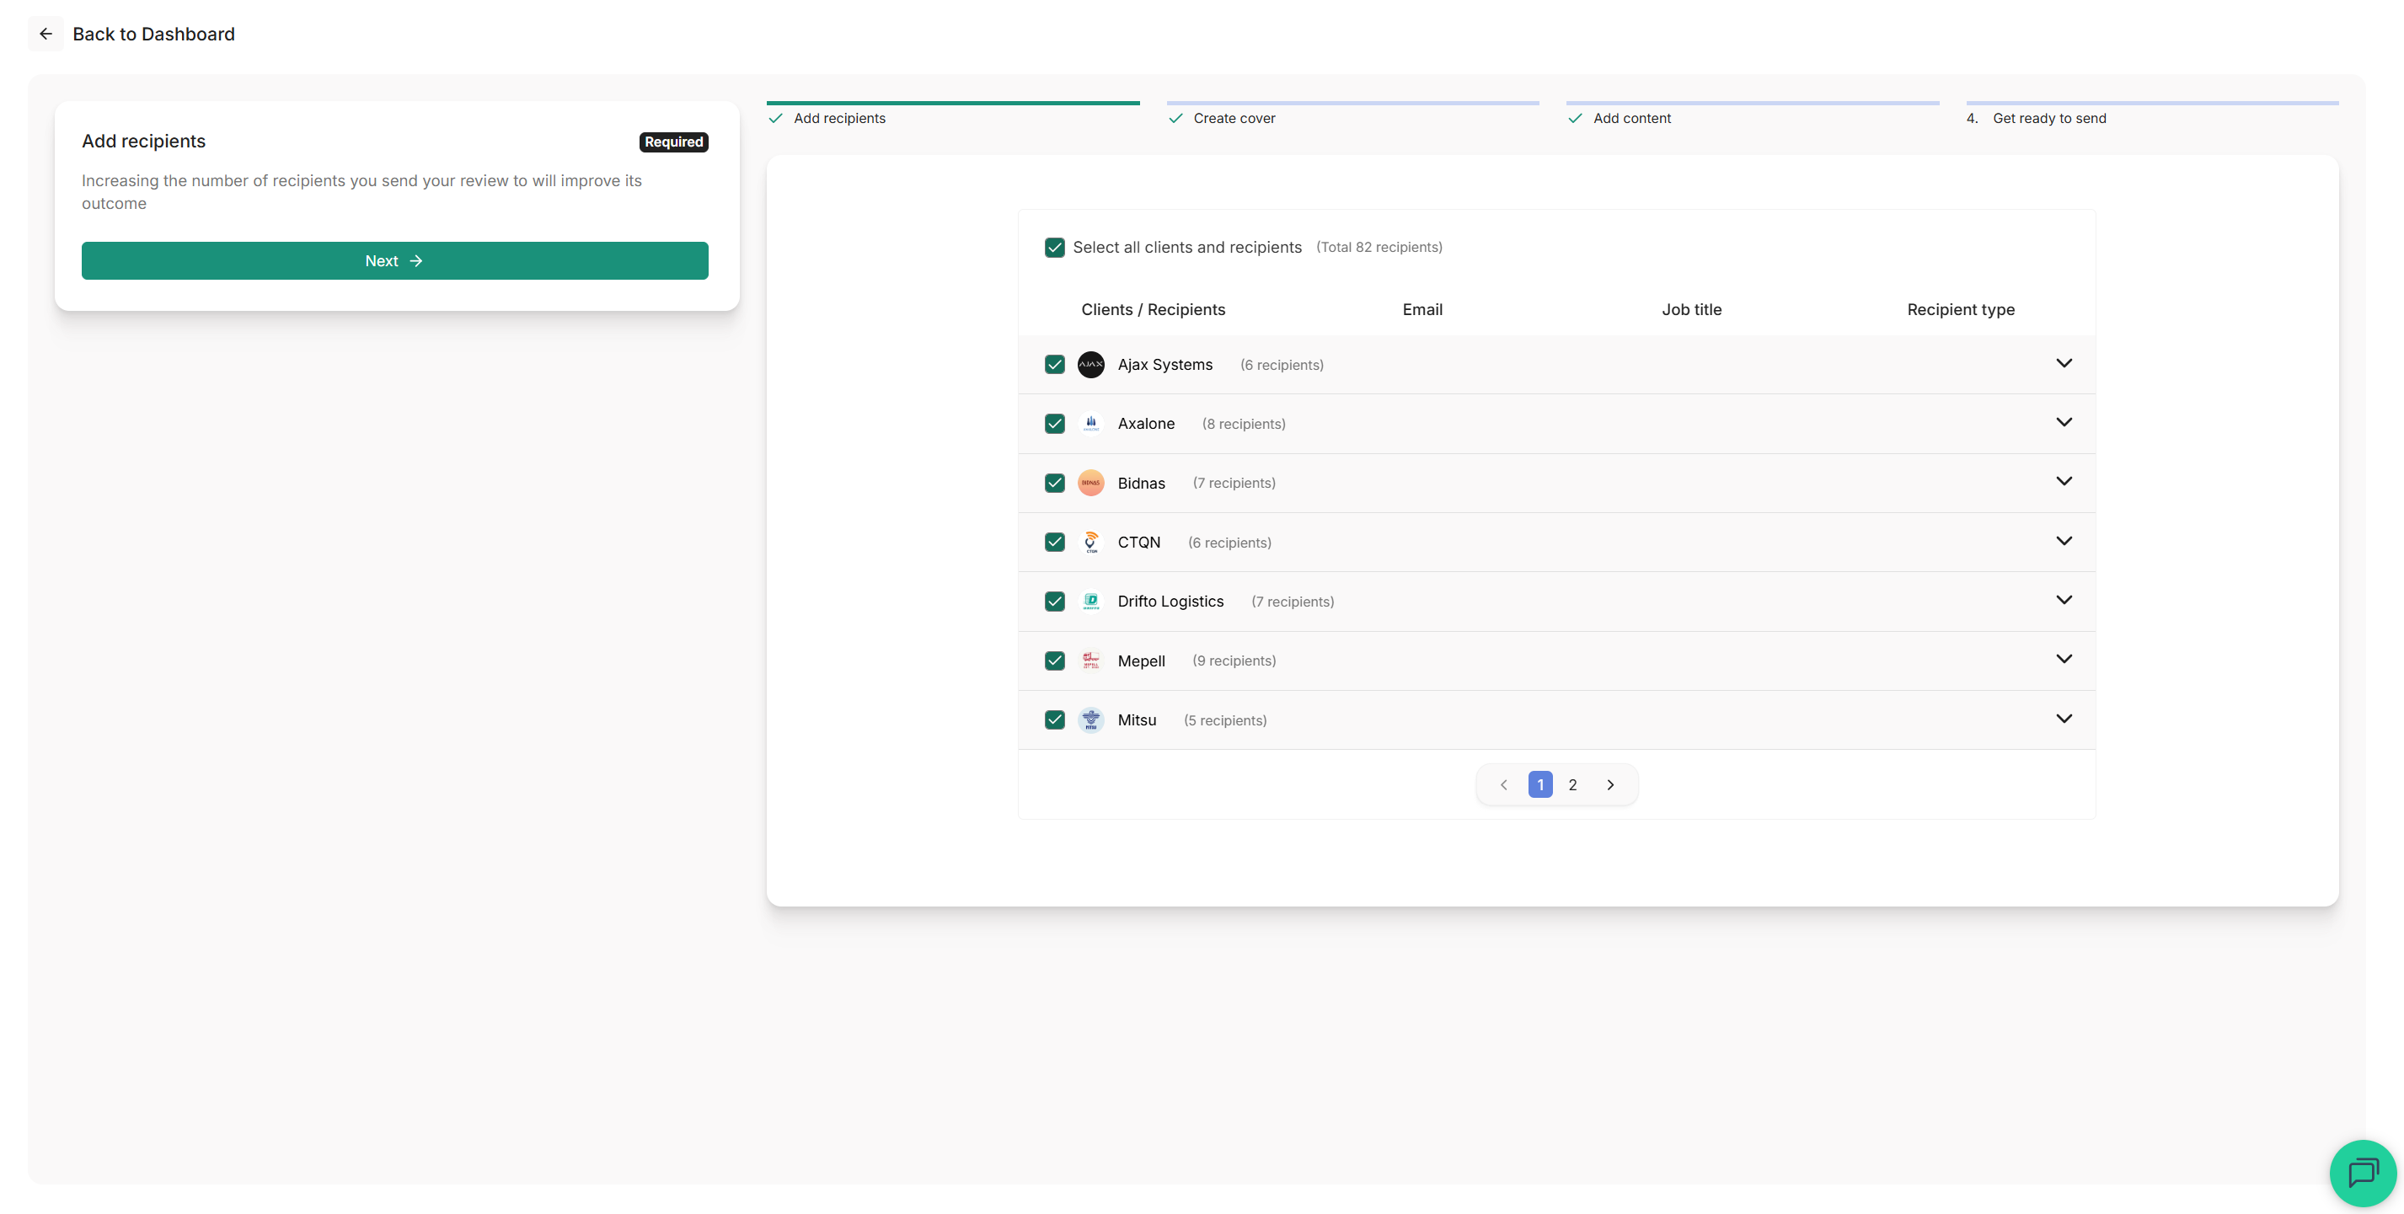
Task: Expand the Bidnas recipients list
Action: pyautogui.click(x=2064, y=482)
